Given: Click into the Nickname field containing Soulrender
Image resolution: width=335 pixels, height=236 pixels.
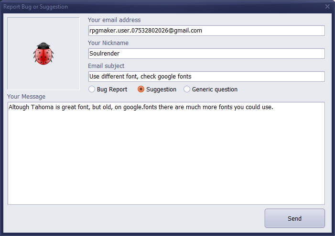Looking at the screenshot, I should click(206, 54).
